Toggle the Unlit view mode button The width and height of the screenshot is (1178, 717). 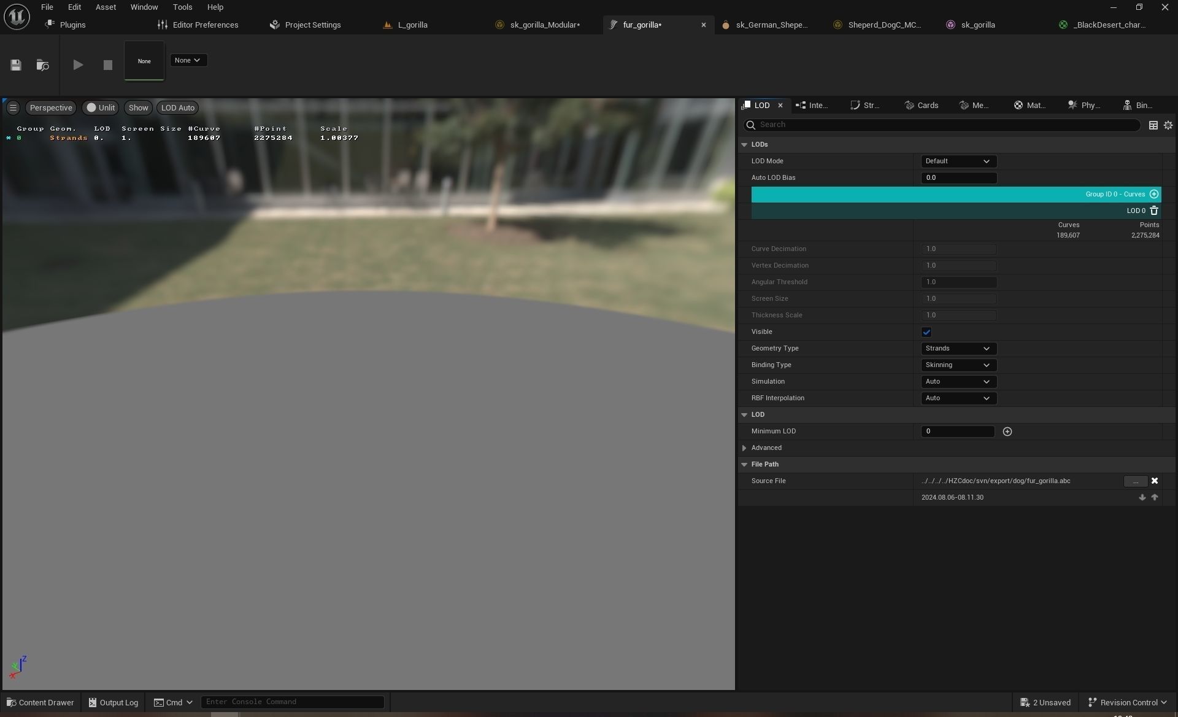coord(101,107)
